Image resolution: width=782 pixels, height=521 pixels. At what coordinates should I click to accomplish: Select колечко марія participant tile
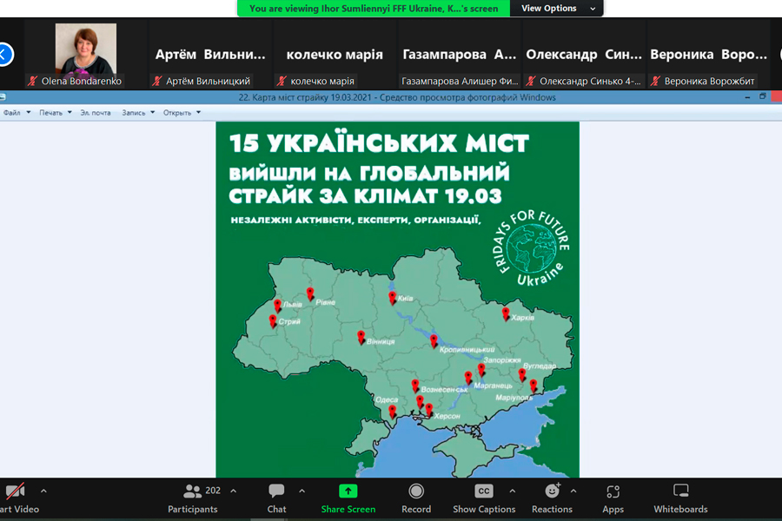point(335,55)
